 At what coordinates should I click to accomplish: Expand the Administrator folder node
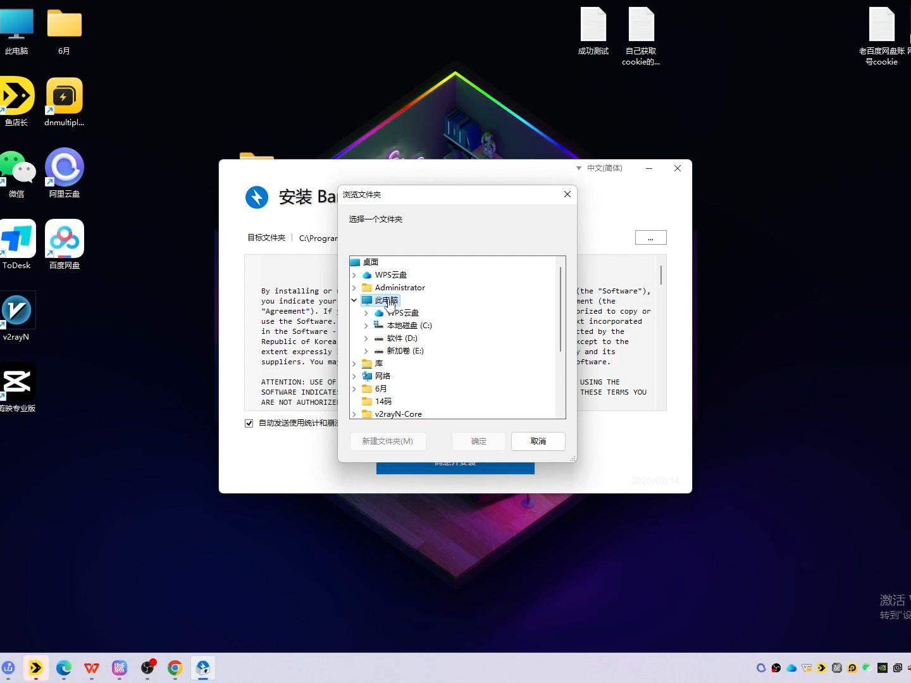point(354,288)
